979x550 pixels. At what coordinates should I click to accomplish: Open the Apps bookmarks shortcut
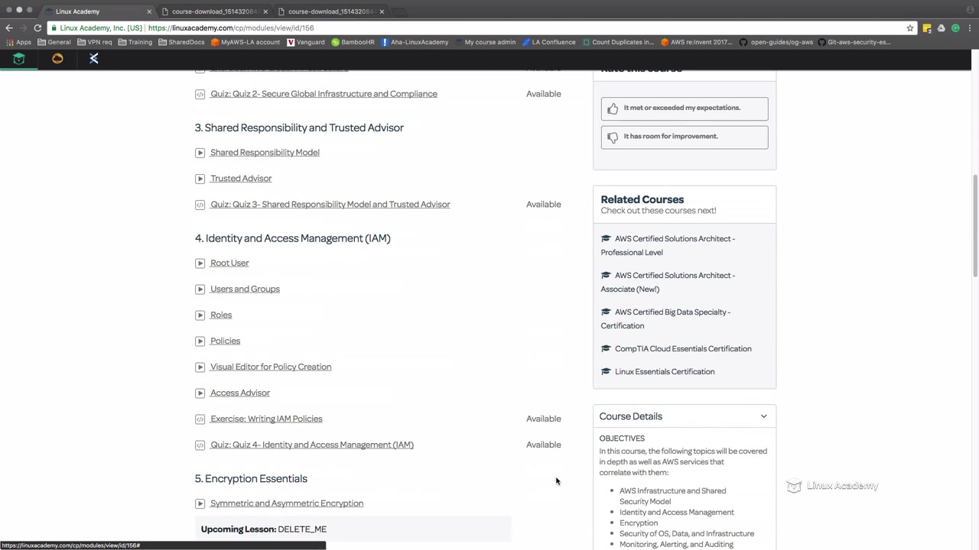click(18, 42)
